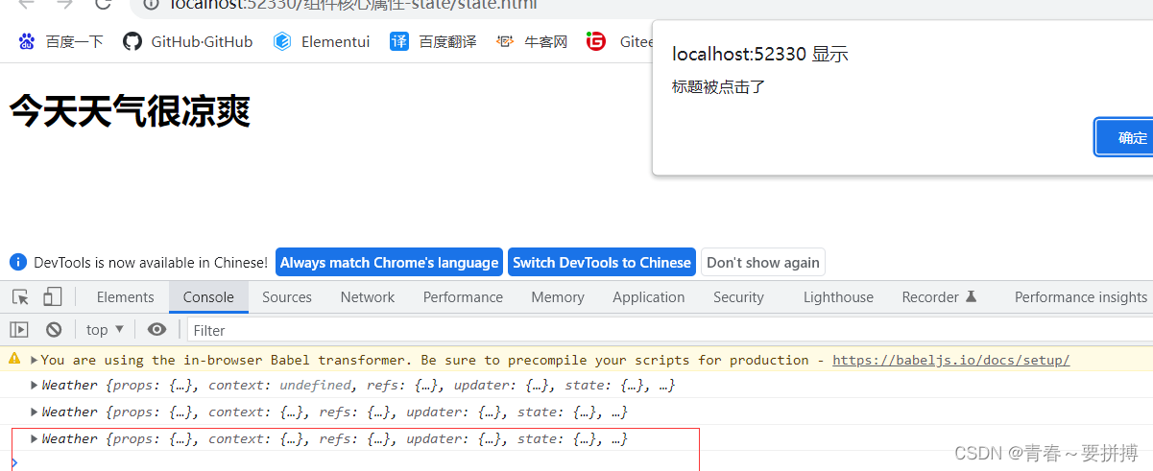
Task: Open the Elementui bookmark
Action: pos(322,41)
